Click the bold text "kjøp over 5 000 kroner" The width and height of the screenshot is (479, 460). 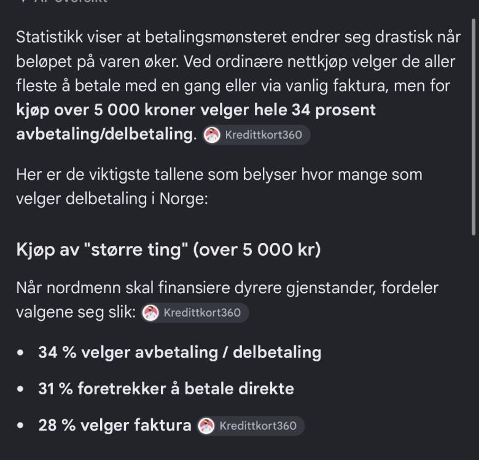tap(106, 110)
